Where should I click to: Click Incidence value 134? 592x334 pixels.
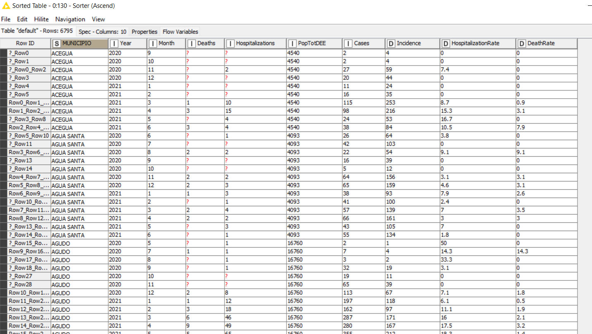pos(413,235)
